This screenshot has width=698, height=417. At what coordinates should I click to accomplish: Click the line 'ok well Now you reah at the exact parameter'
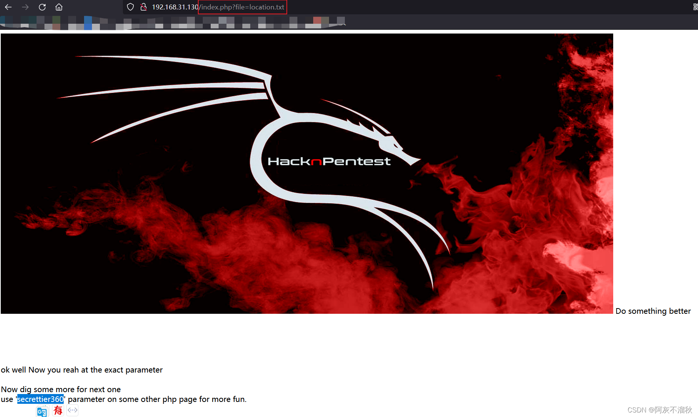point(82,370)
